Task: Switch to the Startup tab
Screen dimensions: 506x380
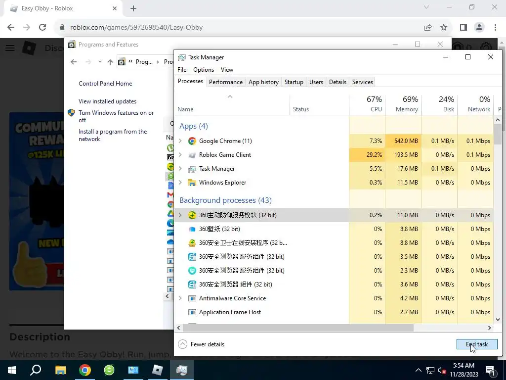Action: coord(294,82)
